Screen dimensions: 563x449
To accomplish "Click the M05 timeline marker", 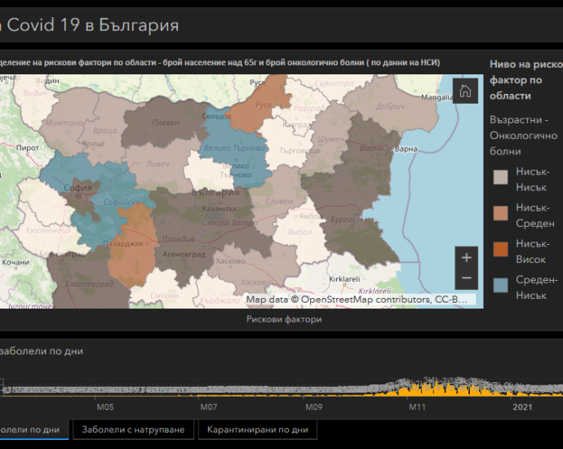I will pyautogui.click(x=105, y=407).
